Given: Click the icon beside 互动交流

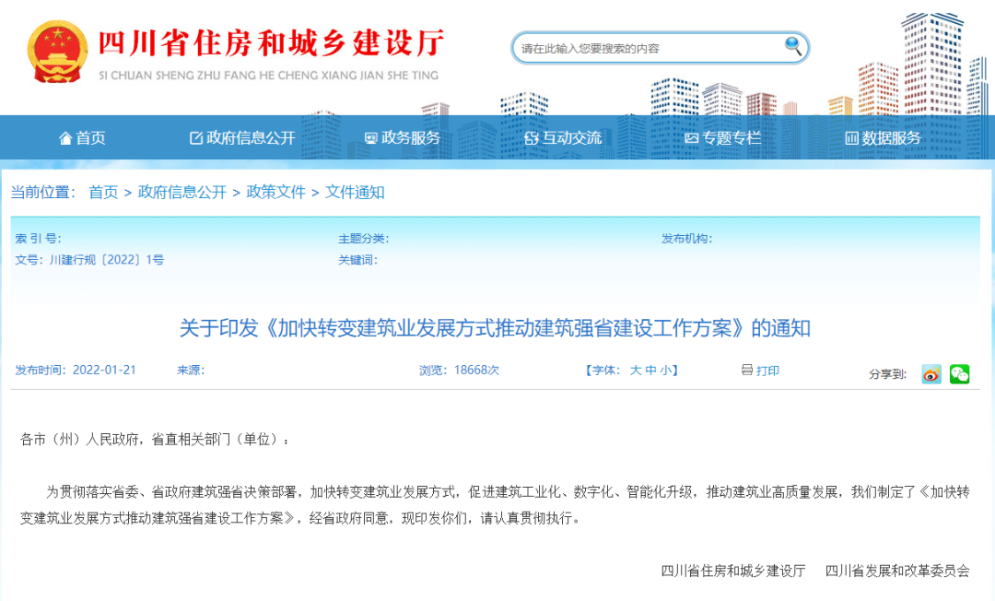Looking at the screenshot, I should coord(530,137).
